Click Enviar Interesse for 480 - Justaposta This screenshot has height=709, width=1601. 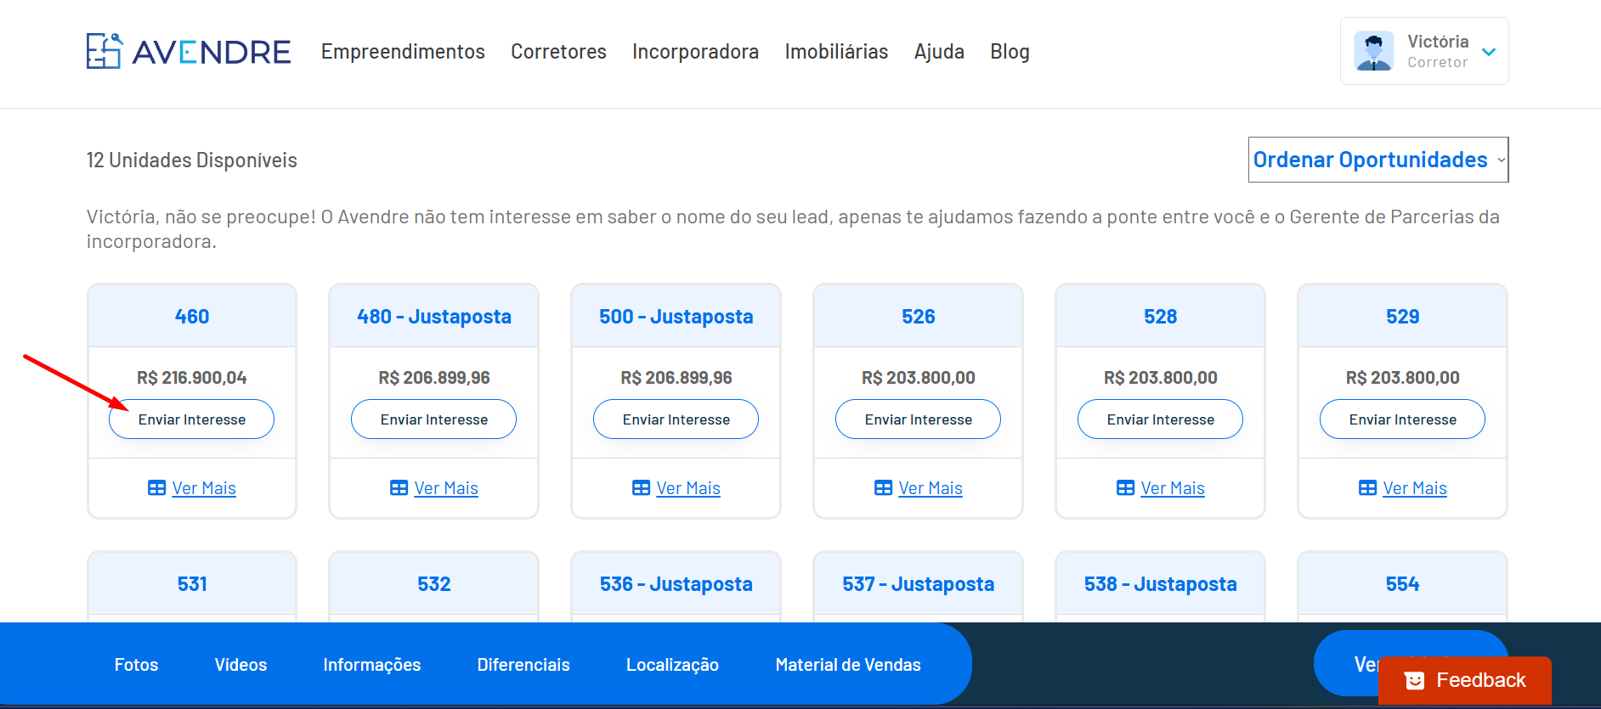(434, 419)
